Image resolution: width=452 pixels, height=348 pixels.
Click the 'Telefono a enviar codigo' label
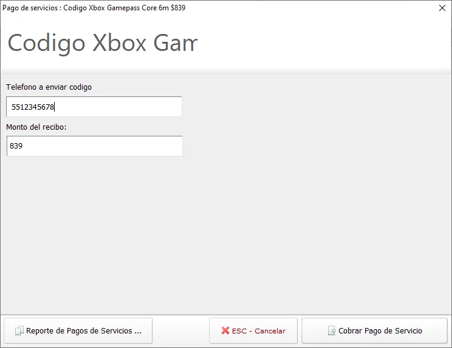pos(49,87)
